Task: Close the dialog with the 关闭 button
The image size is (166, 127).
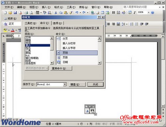Action: pos(95,84)
